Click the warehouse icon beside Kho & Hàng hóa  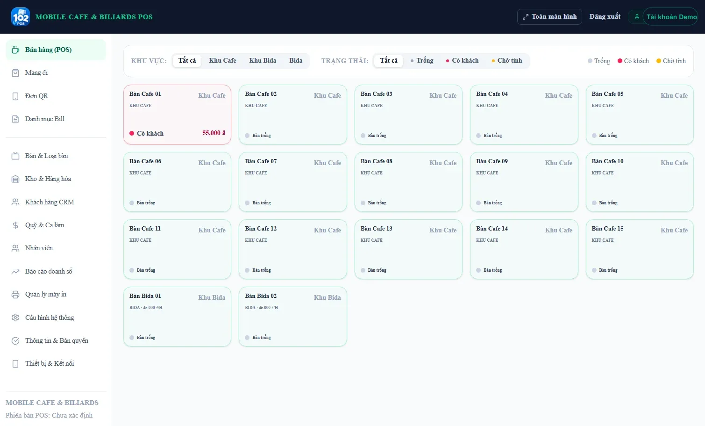point(15,179)
